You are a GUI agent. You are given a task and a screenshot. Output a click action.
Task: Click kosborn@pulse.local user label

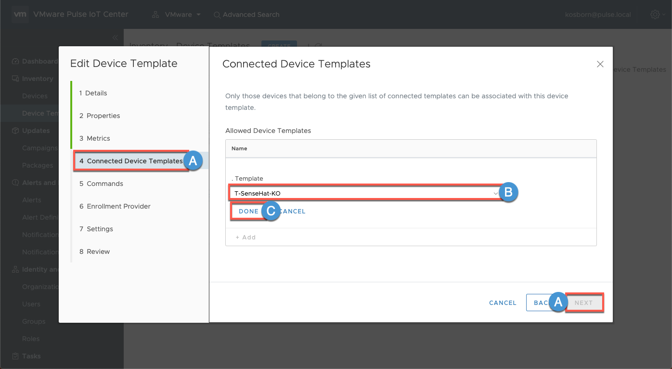coord(598,14)
